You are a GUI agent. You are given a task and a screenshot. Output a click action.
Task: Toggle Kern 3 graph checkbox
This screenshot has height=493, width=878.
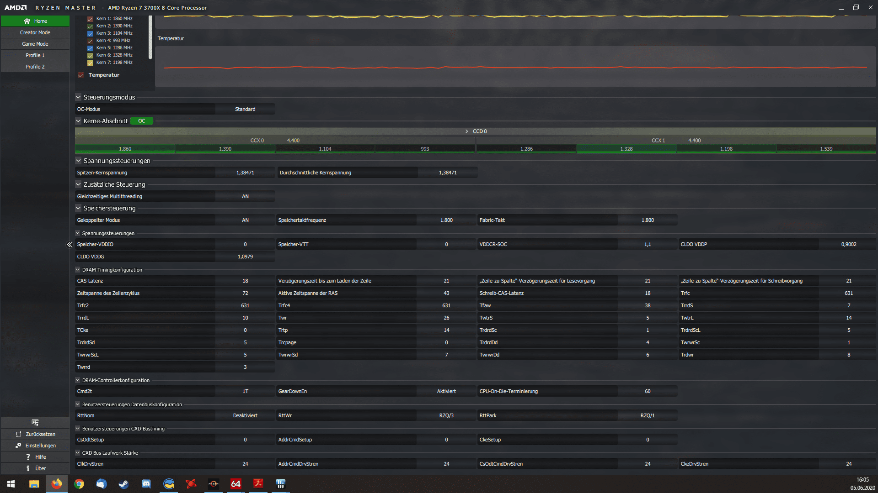pyautogui.click(x=90, y=33)
